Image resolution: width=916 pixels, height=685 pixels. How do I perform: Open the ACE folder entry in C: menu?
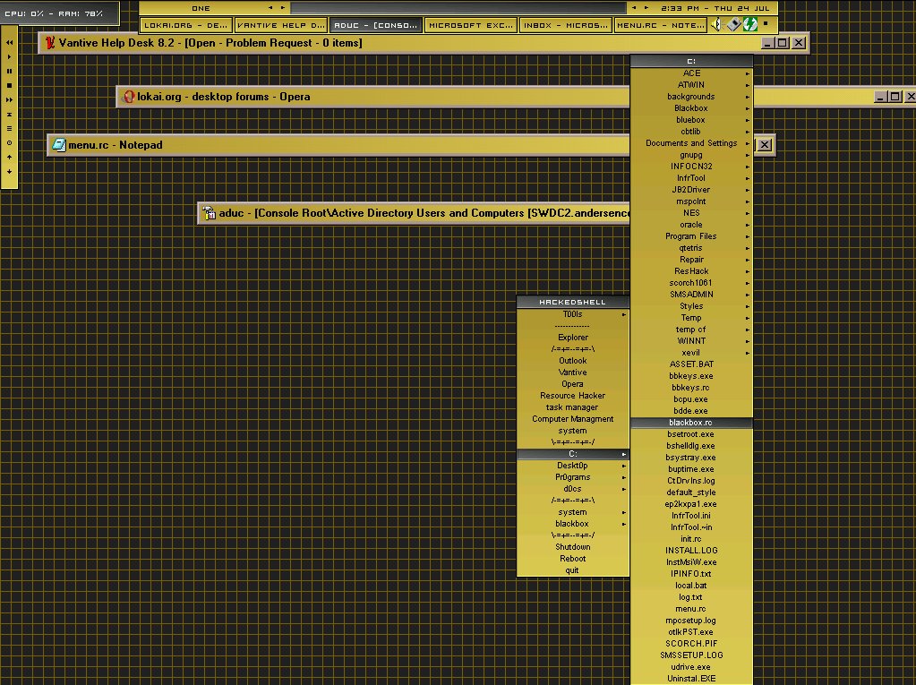pyautogui.click(x=691, y=73)
